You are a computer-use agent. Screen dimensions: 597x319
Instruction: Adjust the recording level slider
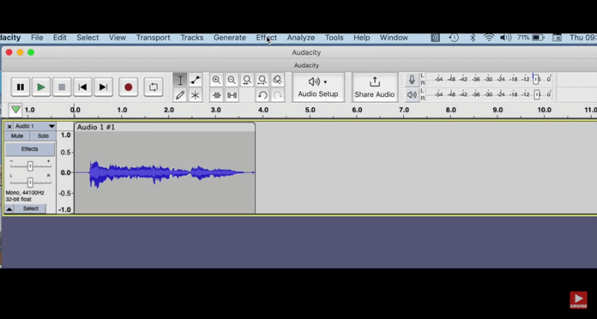coord(536,80)
